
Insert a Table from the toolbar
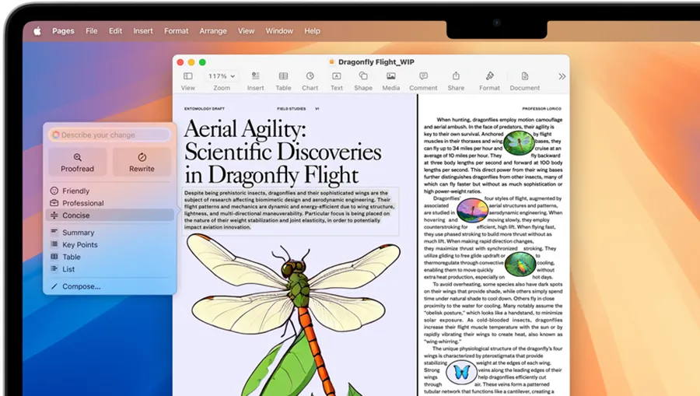tap(283, 76)
